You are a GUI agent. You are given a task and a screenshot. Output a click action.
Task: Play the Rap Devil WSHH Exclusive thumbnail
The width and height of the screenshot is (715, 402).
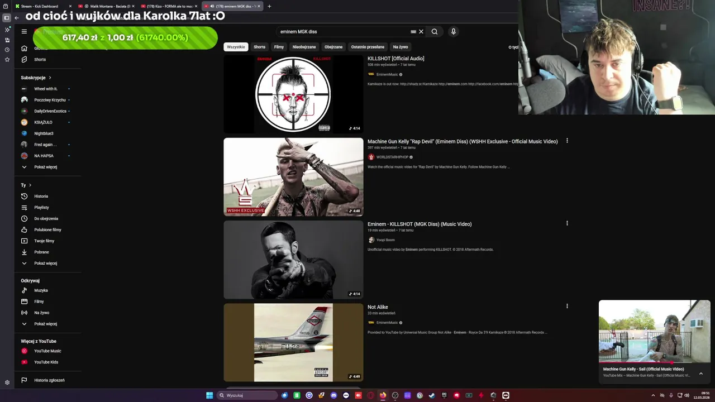(x=293, y=177)
